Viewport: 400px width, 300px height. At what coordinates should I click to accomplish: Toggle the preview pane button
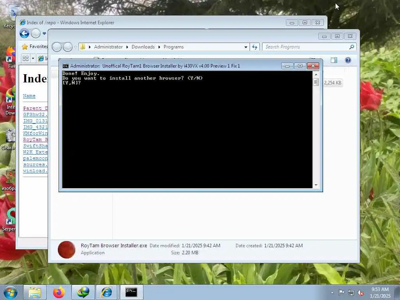coord(334,60)
